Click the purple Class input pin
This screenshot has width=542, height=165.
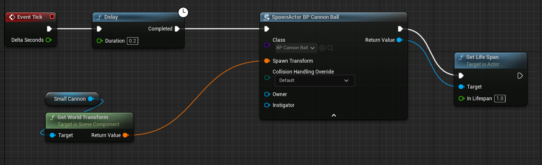tap(267, 44)
